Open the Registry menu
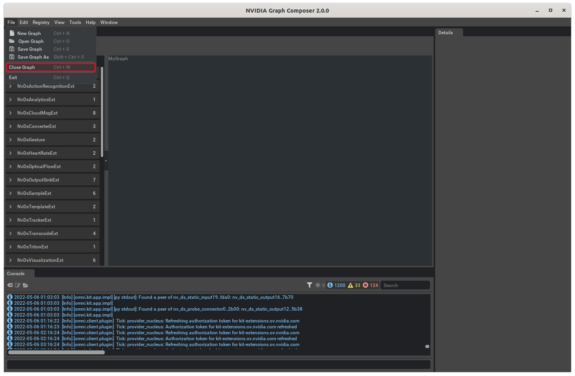 click(41, 22)
